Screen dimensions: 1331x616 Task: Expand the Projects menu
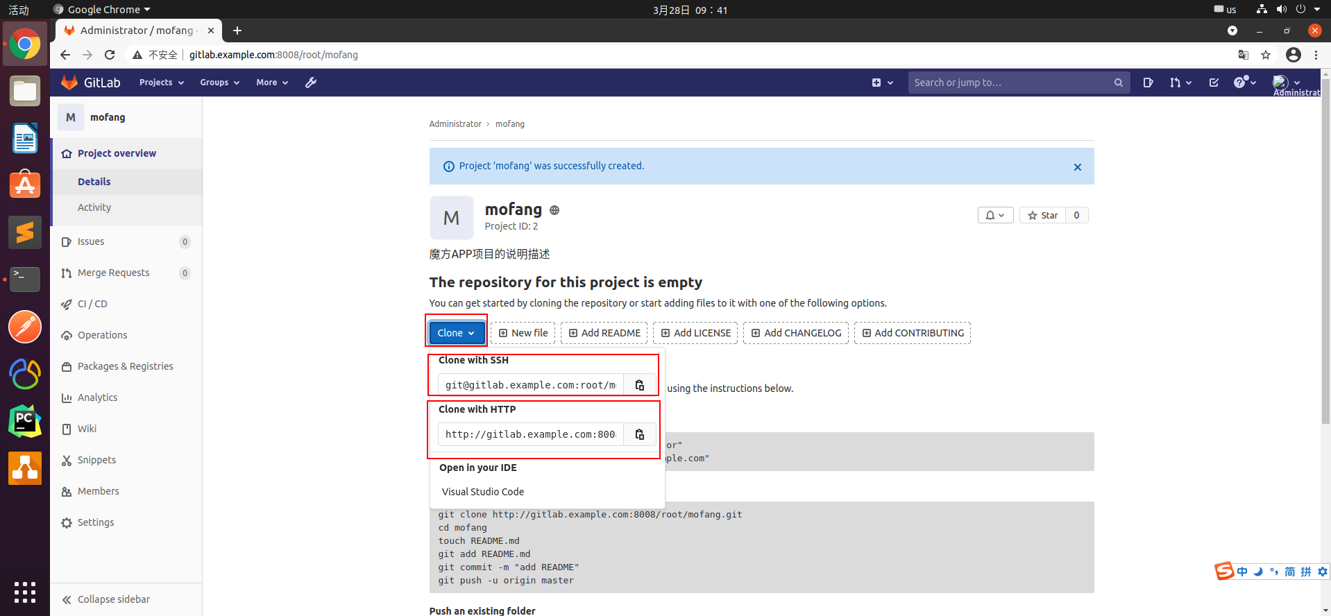162,83
